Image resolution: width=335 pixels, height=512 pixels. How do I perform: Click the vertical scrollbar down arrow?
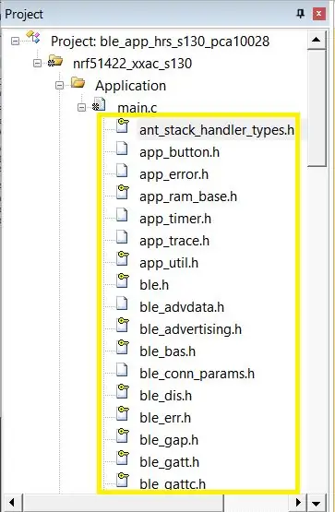point(316,503)
